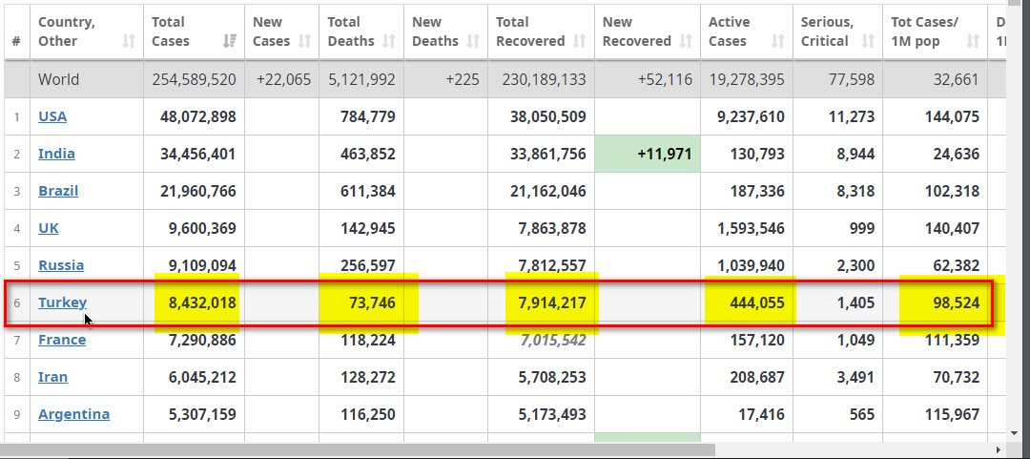Viewport: 1030px width, 459px height.
Task: Open the India country link
Action: (x=56, y=154)
